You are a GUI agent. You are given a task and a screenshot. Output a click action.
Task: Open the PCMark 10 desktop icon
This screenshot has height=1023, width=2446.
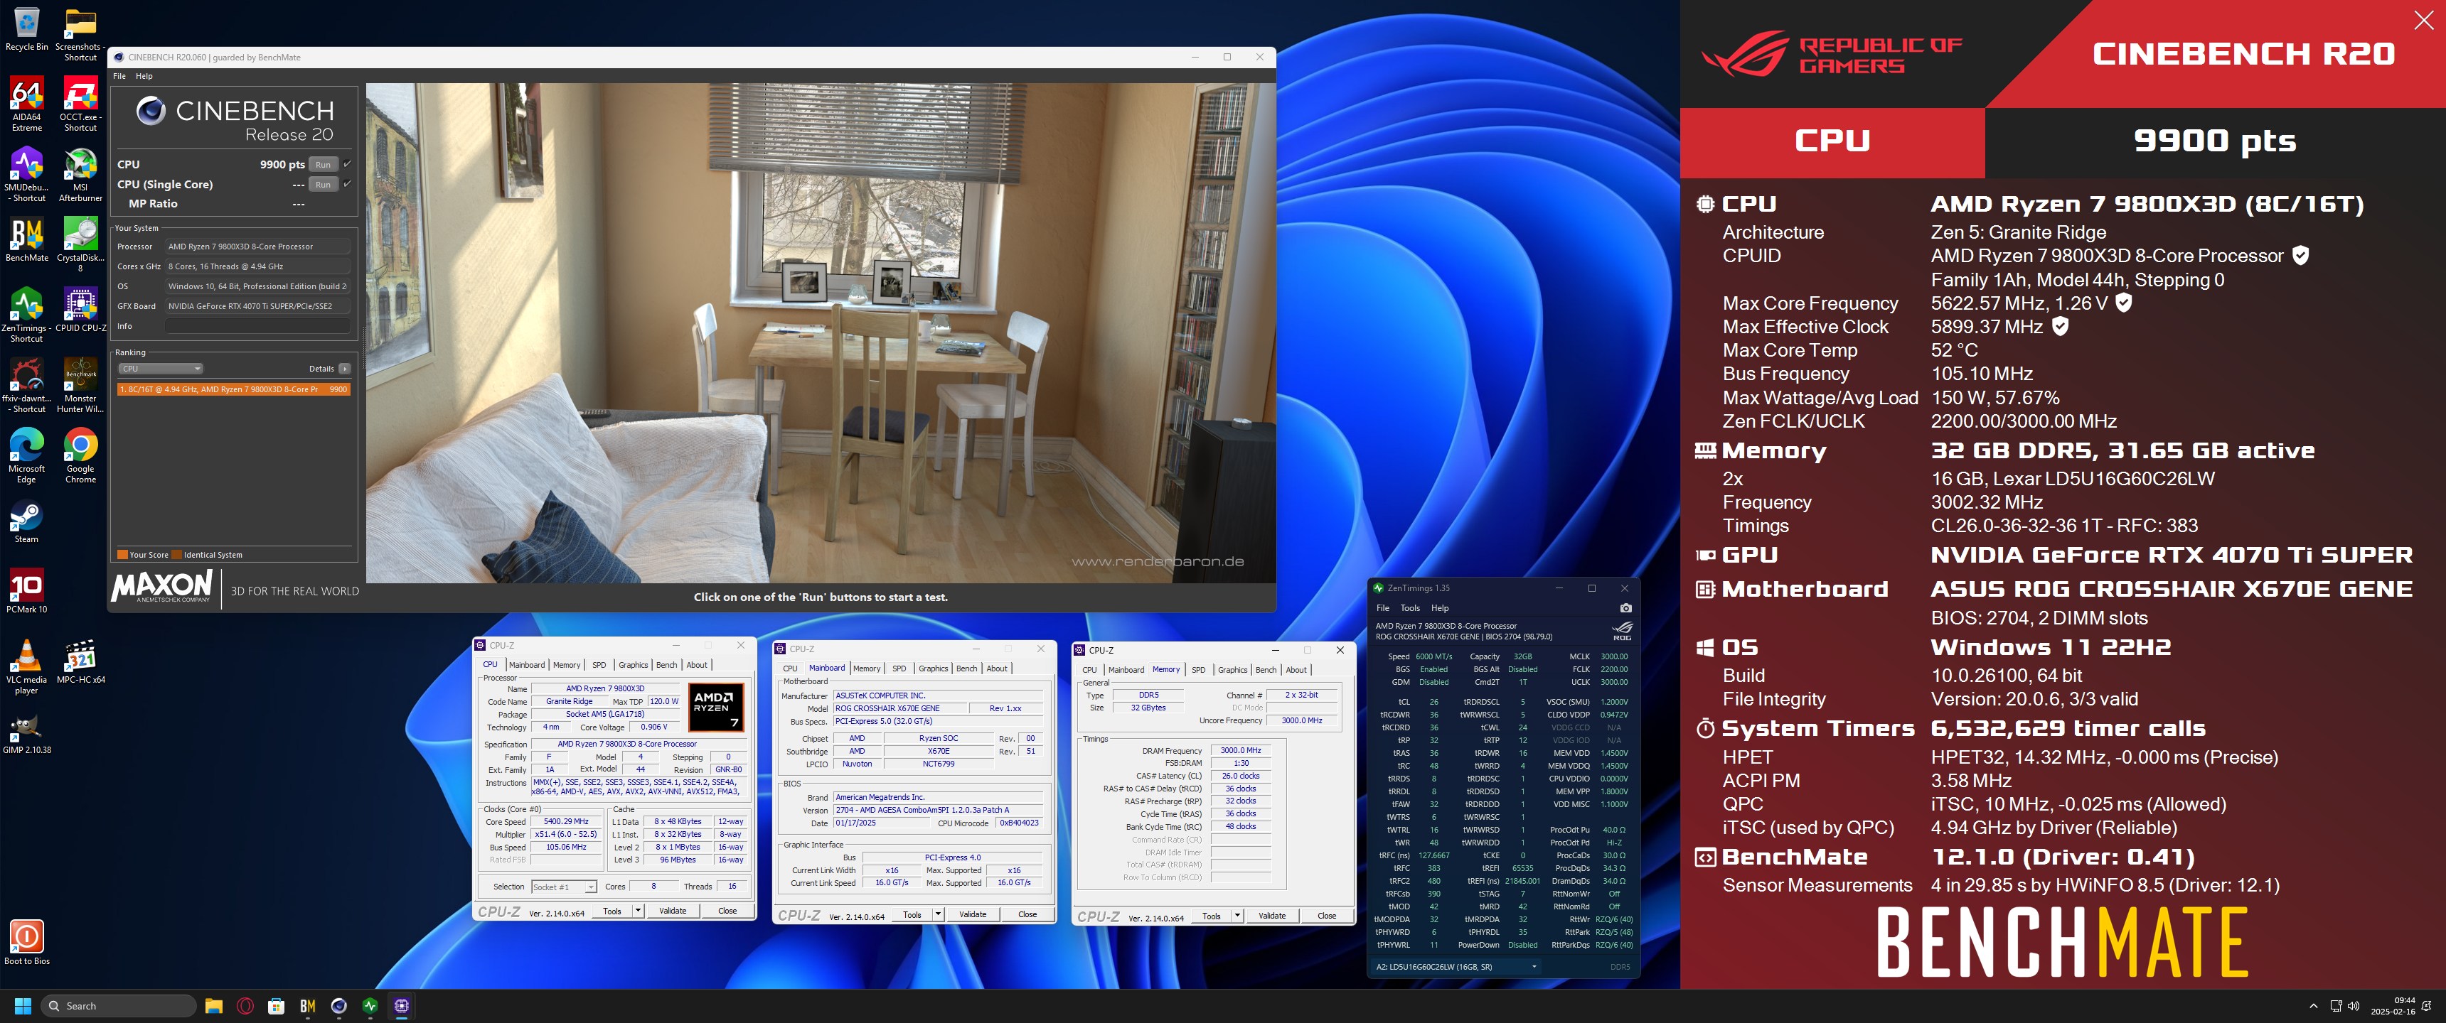tap(26, 591)
